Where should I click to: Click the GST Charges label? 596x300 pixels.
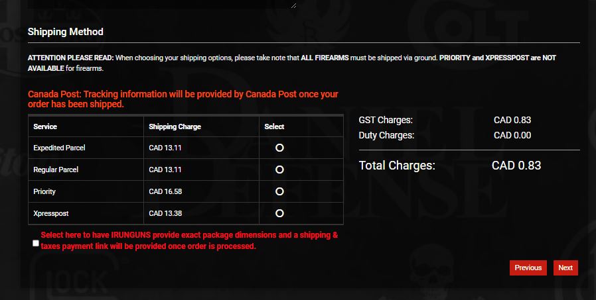386,120
